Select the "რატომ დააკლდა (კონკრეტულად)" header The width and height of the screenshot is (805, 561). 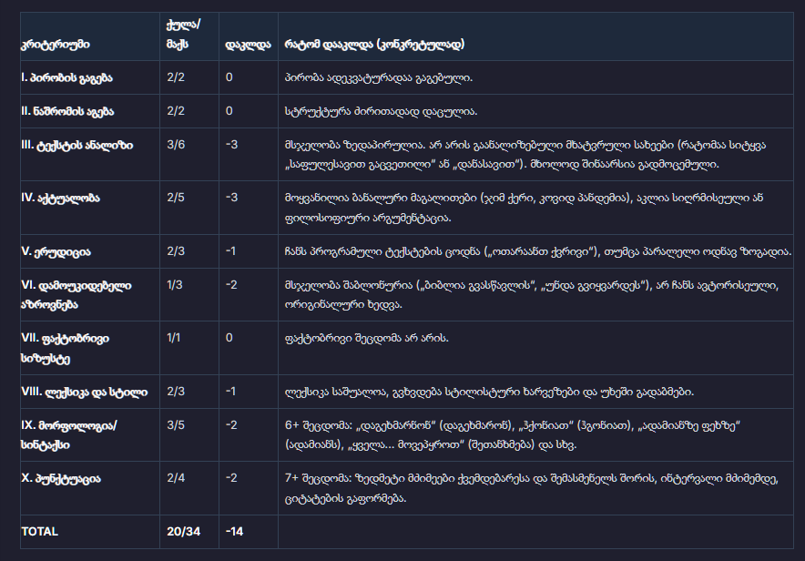[374, 44]
